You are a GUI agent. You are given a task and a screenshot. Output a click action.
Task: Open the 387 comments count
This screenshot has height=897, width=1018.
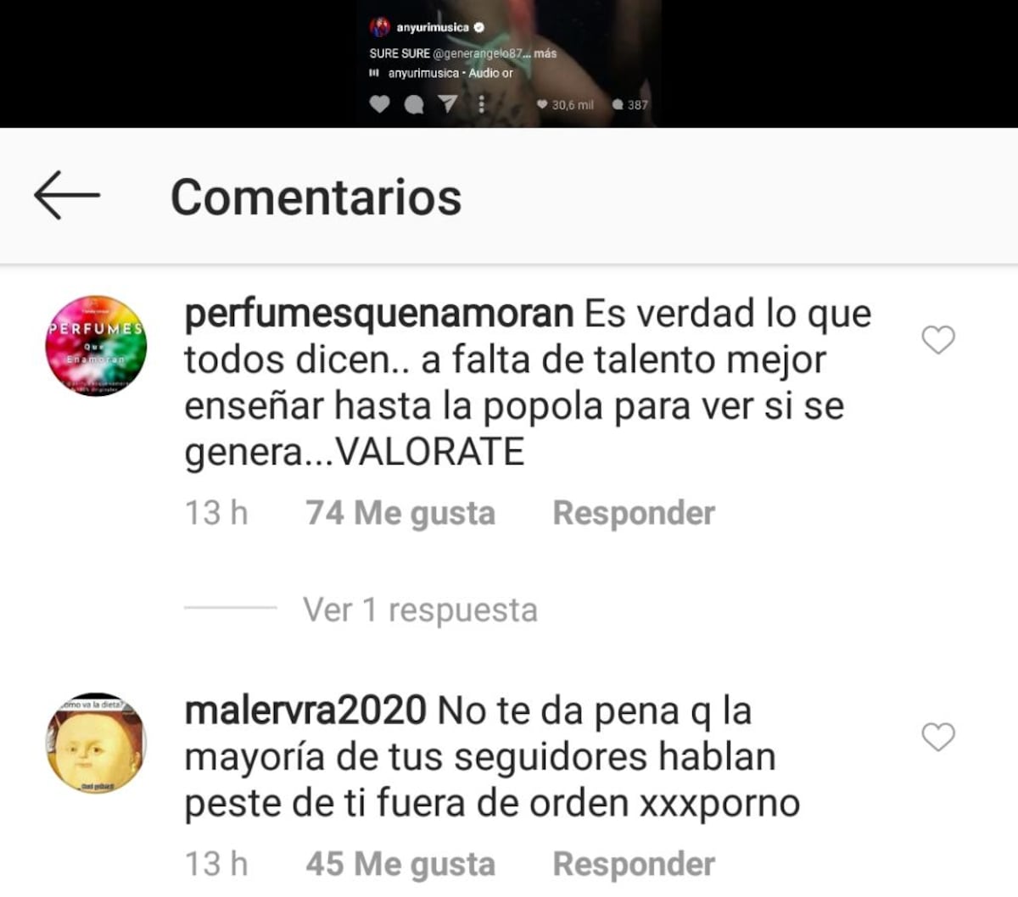coord(630,105)
